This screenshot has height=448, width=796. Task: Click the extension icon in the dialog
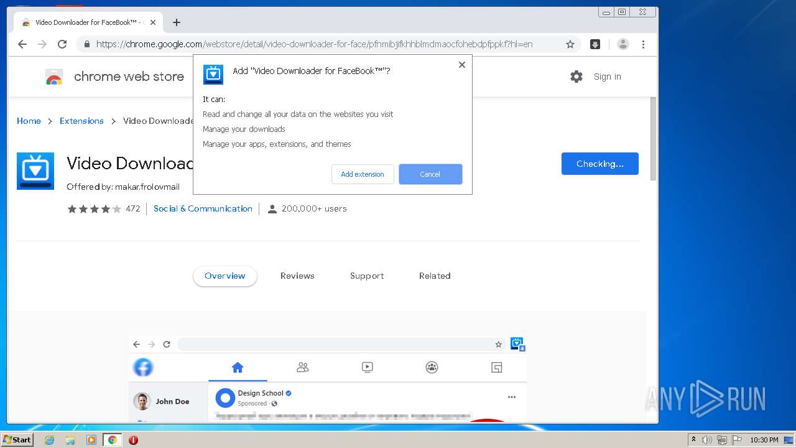(x=213, y=75)
